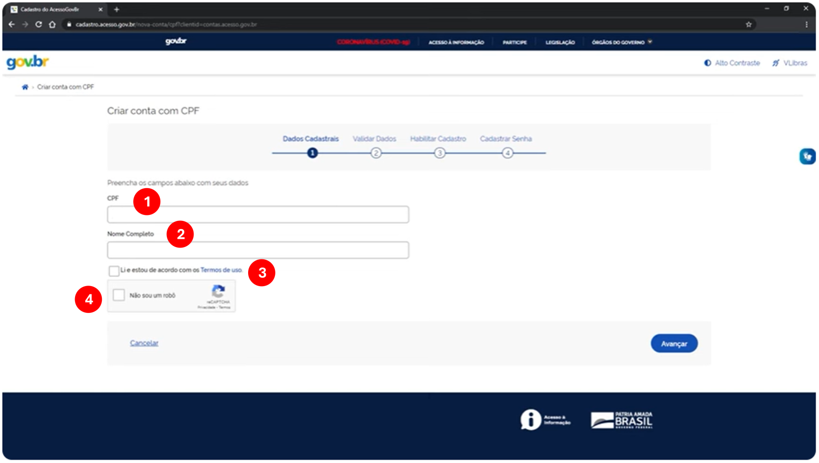Image resolution: width=819 pixels, height=463 pixels.
Task: Check the Termos de uso agreement box
Action: tap(114, 271)
